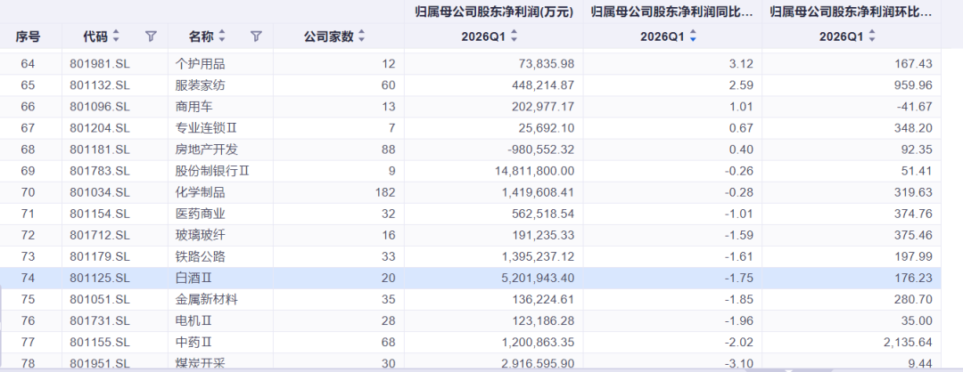Image resolution: width=963 pixels, height=372 pixels.
Task: Click year-over-year value -0.26
Action: [739, 171]
